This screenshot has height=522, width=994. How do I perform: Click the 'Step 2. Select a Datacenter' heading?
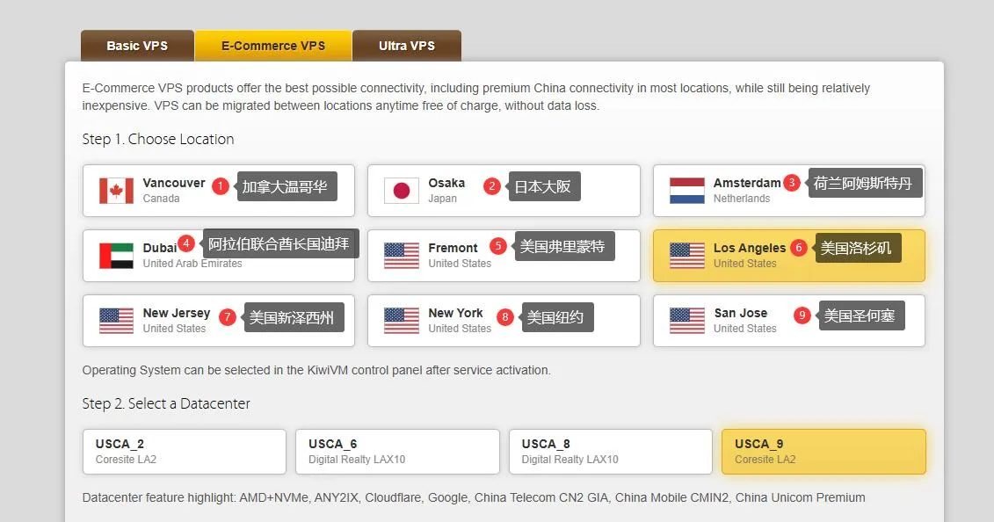click(166, 403)
